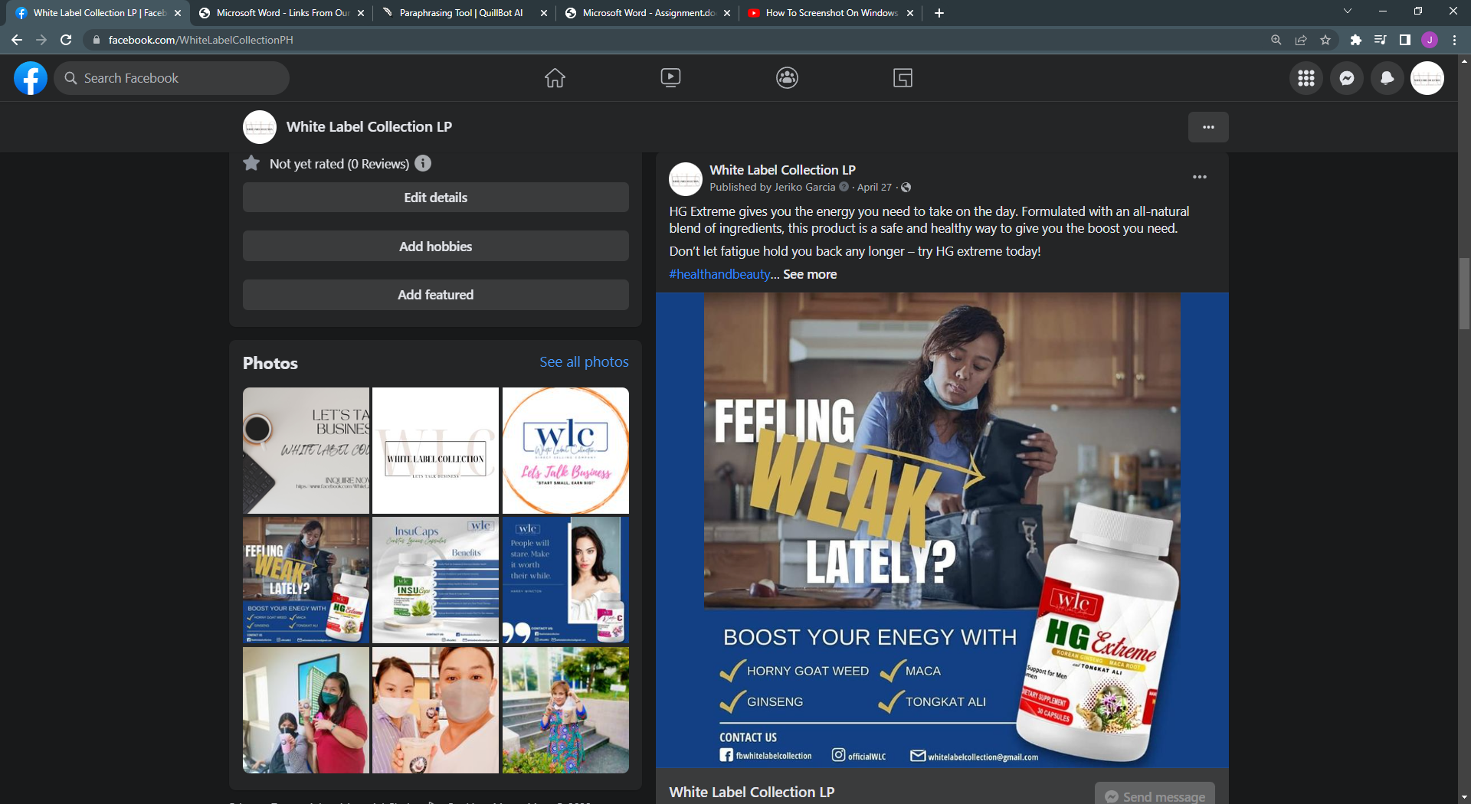The image size is (1471, 804).
Task: Open the Let's Talk Business keyboard photo
Action: coord(306,450)
